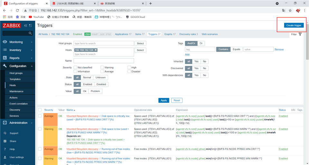This screenshot has width=309, height=165.
Task: Click the Administration gear icon
Action: pos(5,123)
